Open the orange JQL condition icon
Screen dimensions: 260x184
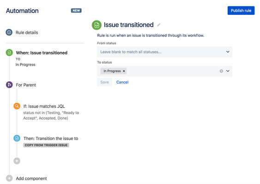(x=17, y=106)
